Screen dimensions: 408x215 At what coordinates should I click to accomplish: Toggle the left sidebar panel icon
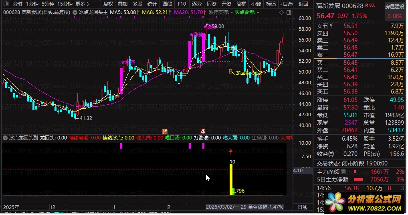(x=6, y=4)
